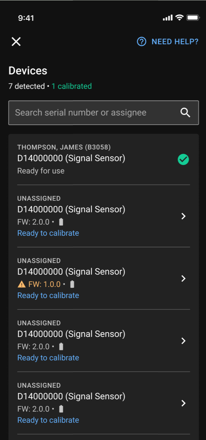This screenshot has width=206, height=440.
Task: Click battery icon beside FW: 1.0.0
Action: point(72,284)
